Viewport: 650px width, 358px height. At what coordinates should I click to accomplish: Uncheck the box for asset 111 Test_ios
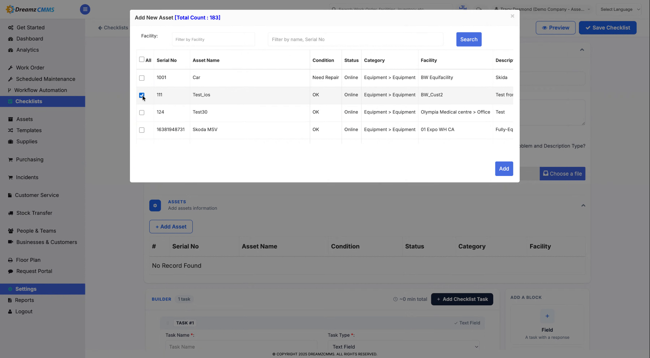[x=142, y=95]
